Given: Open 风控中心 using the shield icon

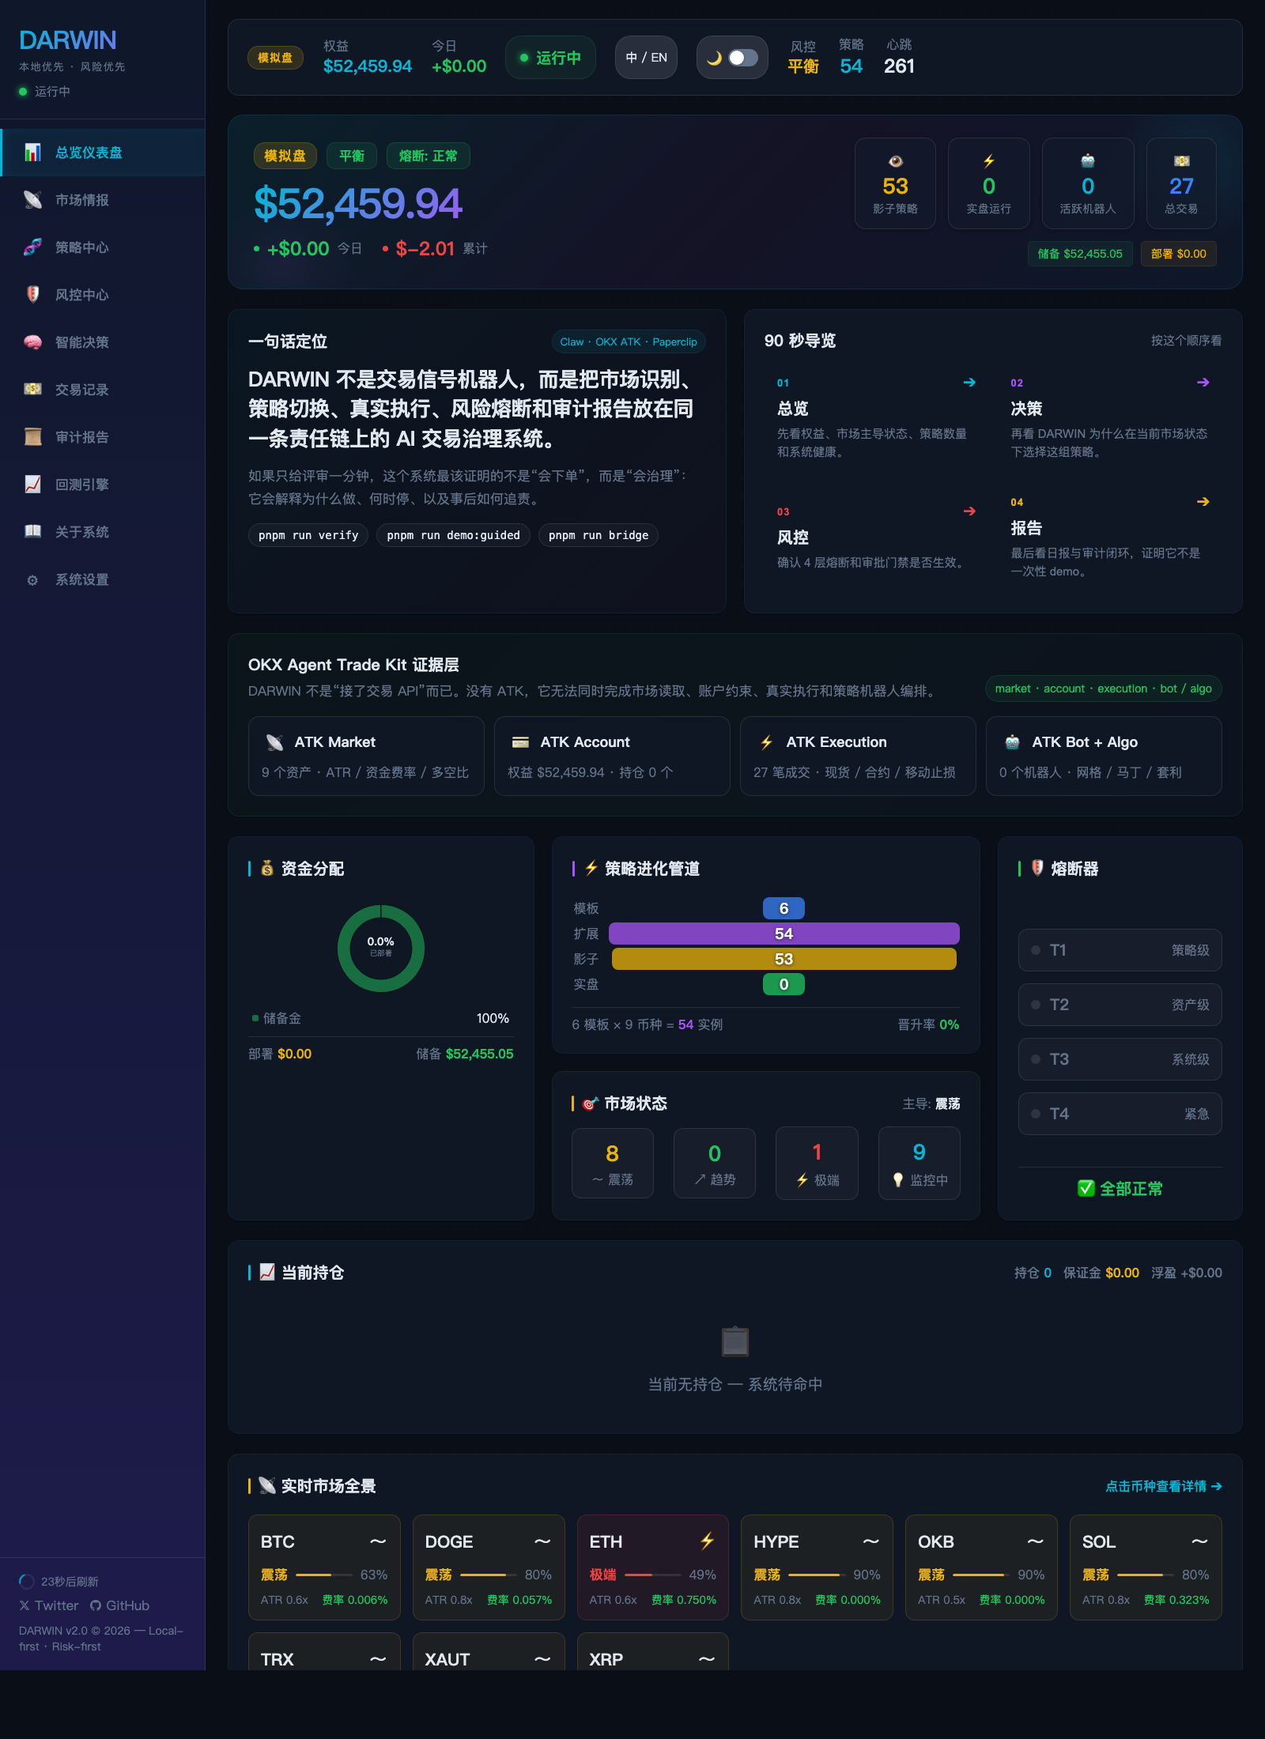Looking at the screenshot, I should (x=33, y=294).
